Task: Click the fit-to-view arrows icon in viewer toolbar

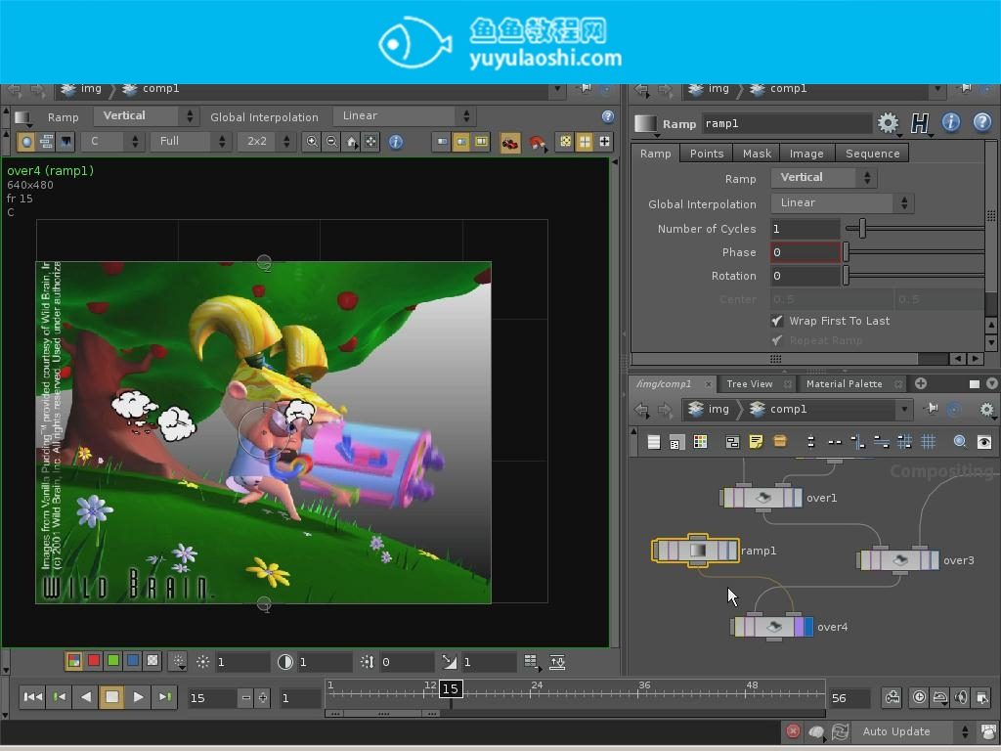Action: 370,142
